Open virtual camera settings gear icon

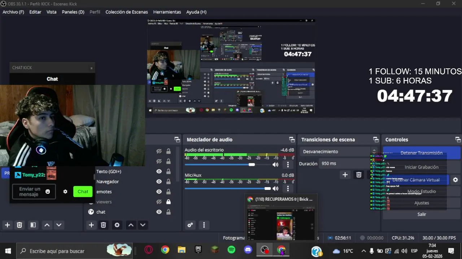click(456, 180)
